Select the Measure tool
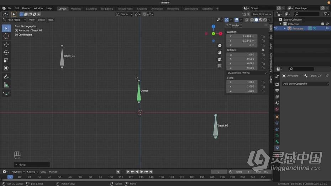Viewport: 331px width, 186px height. coord(6,85)
